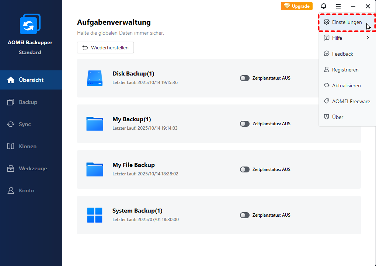
Task: Select Feedback menu entry
Action: pyautogui.click(x=347, y=54)
